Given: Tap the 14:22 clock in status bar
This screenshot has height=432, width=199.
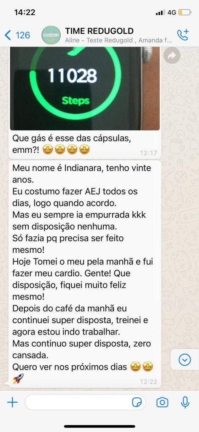Looking at the screenshot, I should [x=25, y=12].
